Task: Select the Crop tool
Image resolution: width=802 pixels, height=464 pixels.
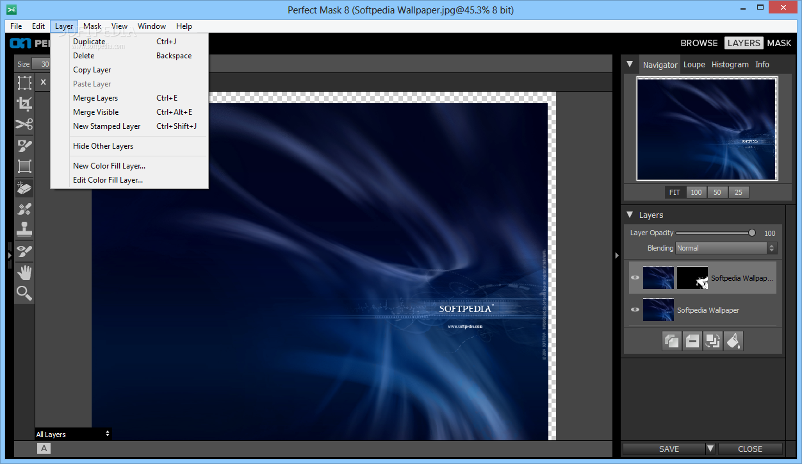Action: pyautogui.click(x=24, y=104)
